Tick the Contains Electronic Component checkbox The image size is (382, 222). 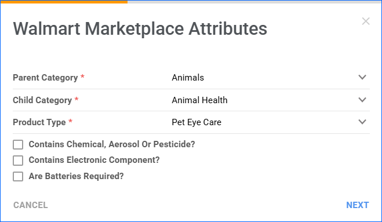18,161
